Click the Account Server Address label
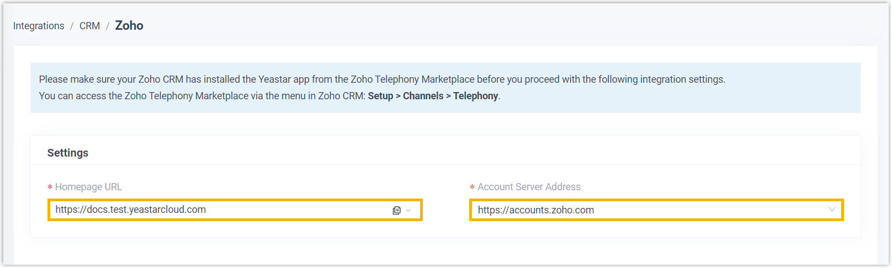This screenshot has height=268, width=892. (x=529, y=187)
